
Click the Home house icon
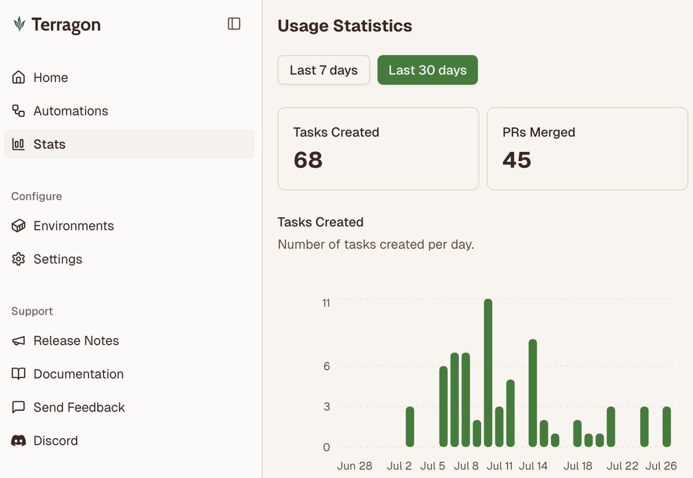pyautogui.click(x=18, y=77)
